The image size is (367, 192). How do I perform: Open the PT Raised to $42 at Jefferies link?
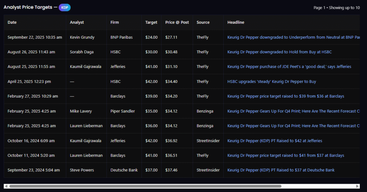coord(275,141)
